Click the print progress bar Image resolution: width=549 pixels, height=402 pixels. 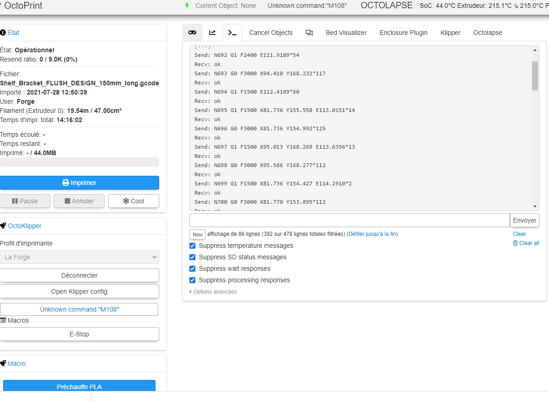click(x=79, y=162)
